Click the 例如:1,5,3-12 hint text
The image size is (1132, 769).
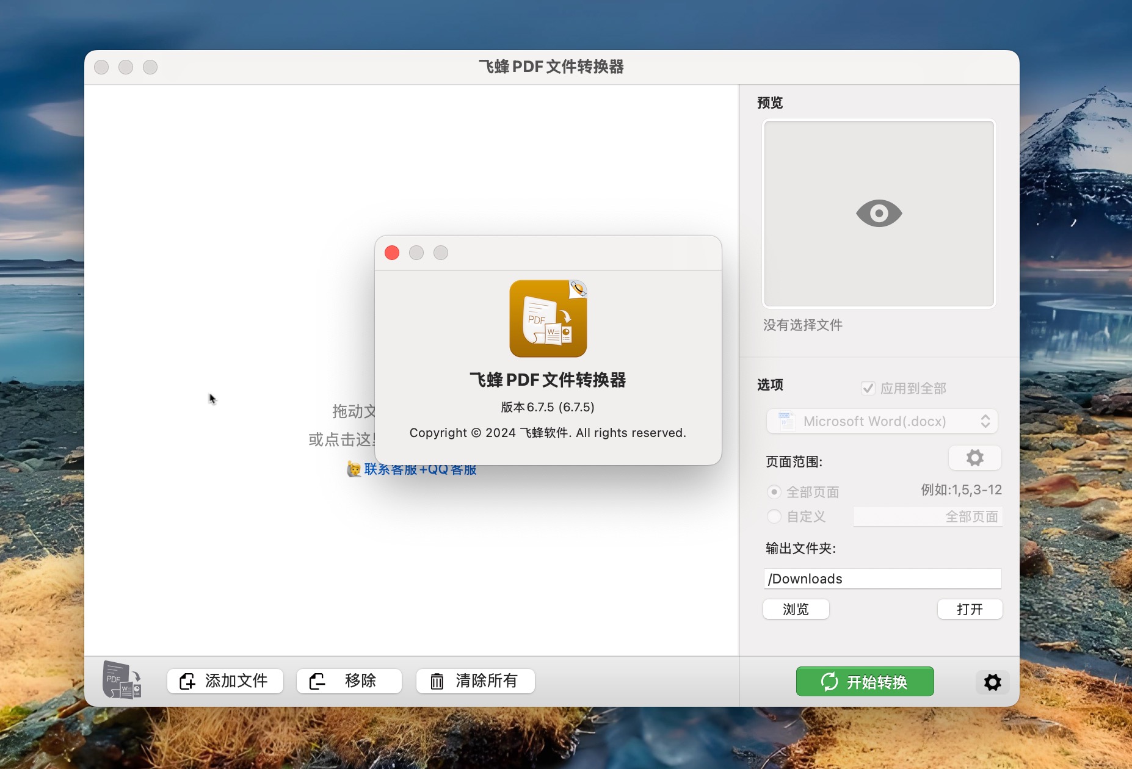962,490
